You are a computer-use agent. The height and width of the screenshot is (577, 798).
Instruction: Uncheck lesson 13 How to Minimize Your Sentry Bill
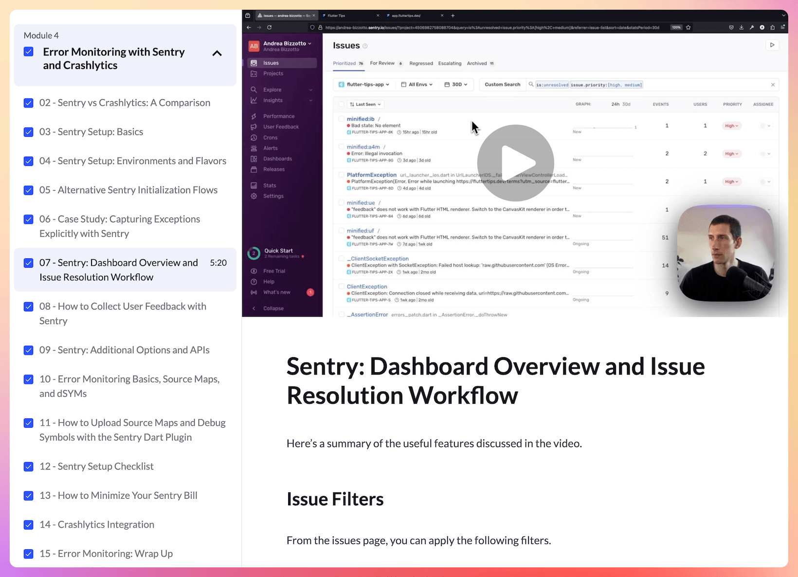click(28, 496)
